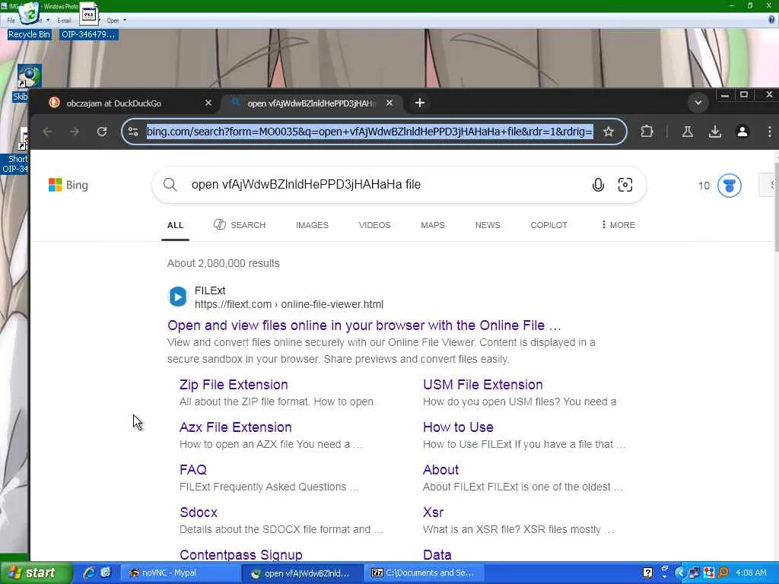Screen dimensions: 779x584
Task: Open the browser downloads icon
Action: pyautogui.click(x=715, y=132)
